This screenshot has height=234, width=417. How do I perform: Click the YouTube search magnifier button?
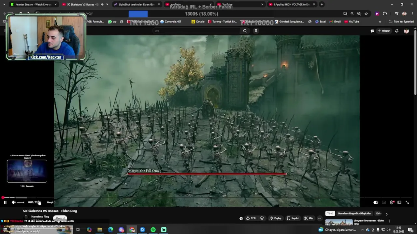pos(245,31)
